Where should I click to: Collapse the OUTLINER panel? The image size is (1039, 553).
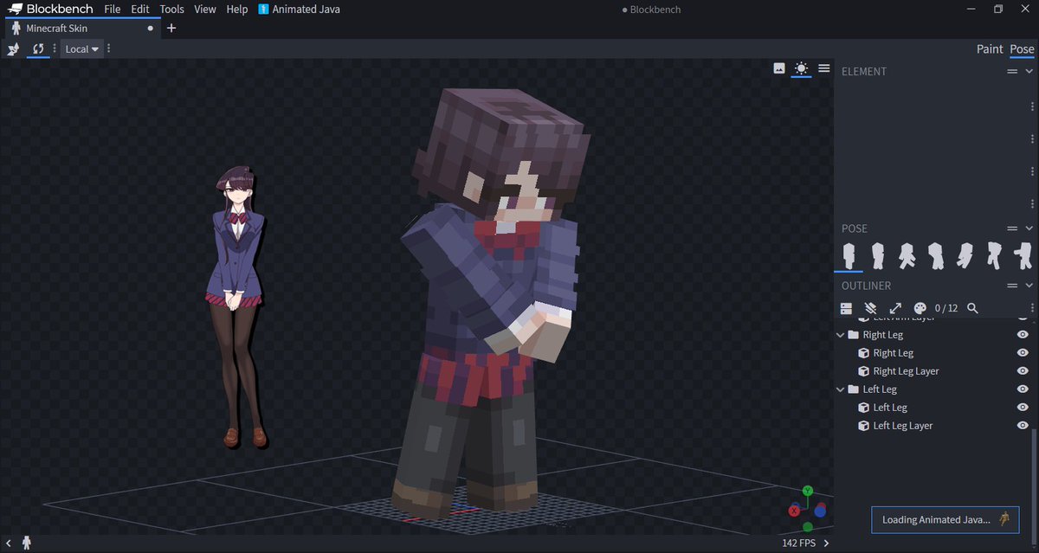click(1029, 286)
